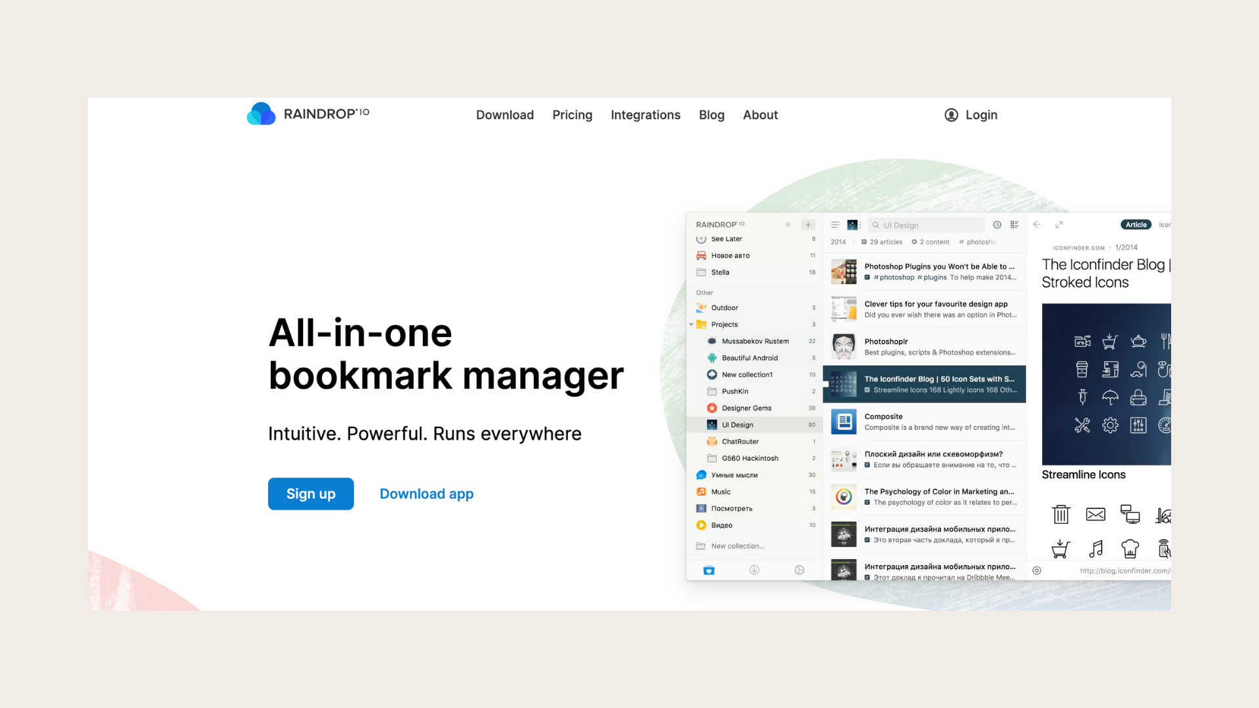Open the Download menu item
The height and width of the screenshot is (708, 1259).
(504, 114)
